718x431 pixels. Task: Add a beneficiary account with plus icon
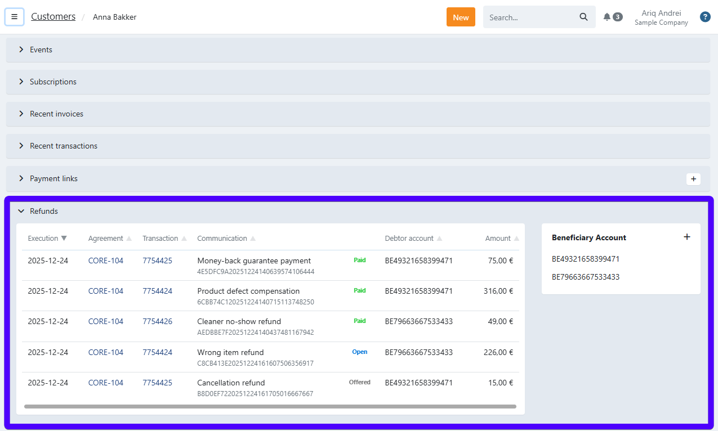click(x=686, y=237)
